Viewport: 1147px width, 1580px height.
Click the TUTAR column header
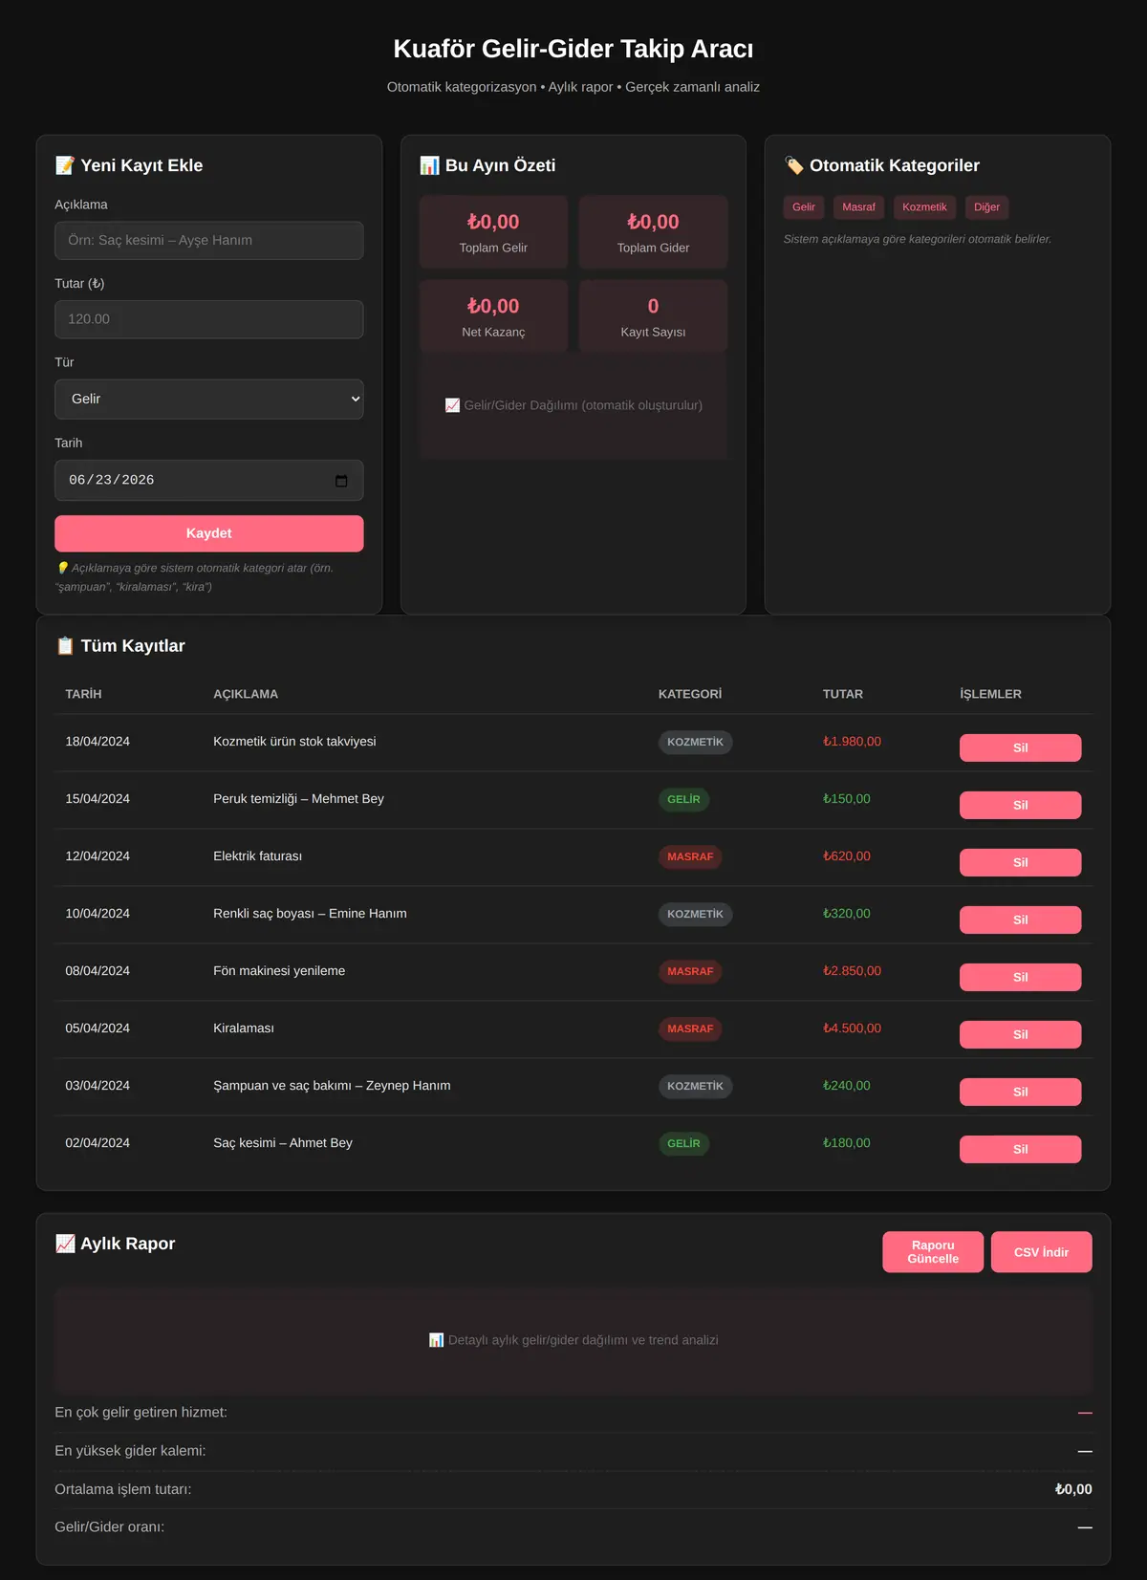[843, 694]
